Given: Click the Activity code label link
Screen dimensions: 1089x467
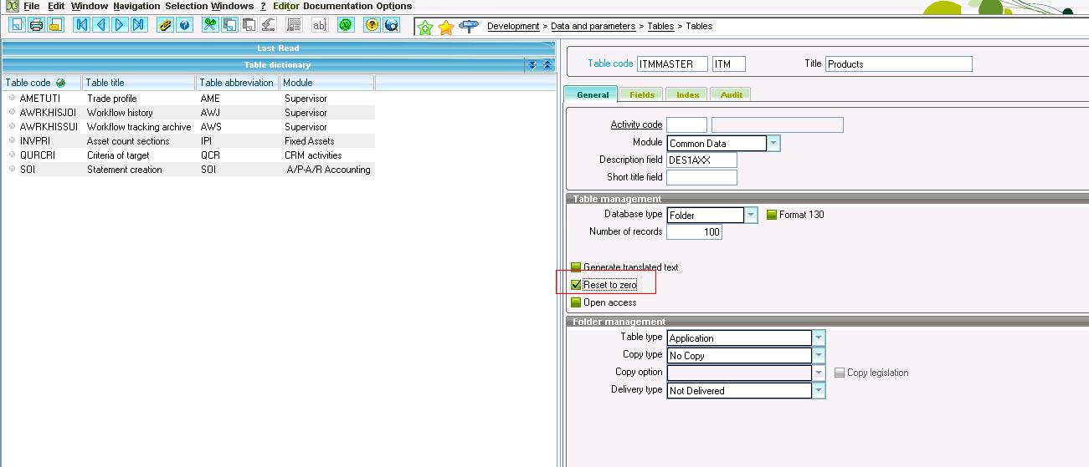Looking at the screenshot, I should coord(636,125).
